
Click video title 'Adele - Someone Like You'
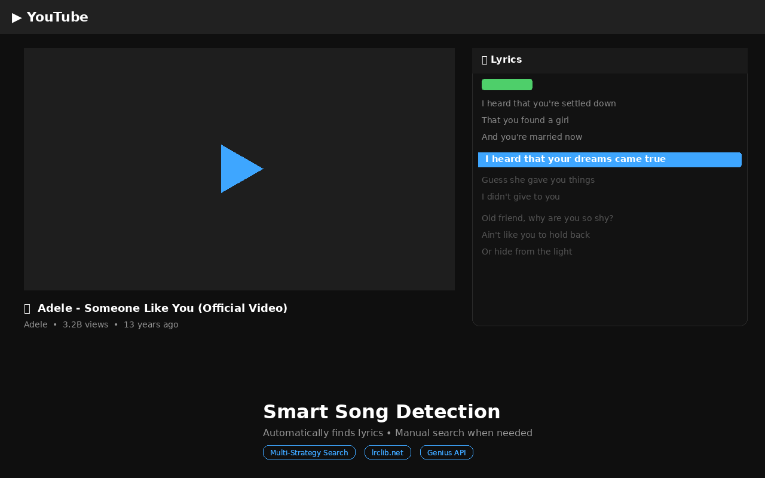(x=163, y=308)
